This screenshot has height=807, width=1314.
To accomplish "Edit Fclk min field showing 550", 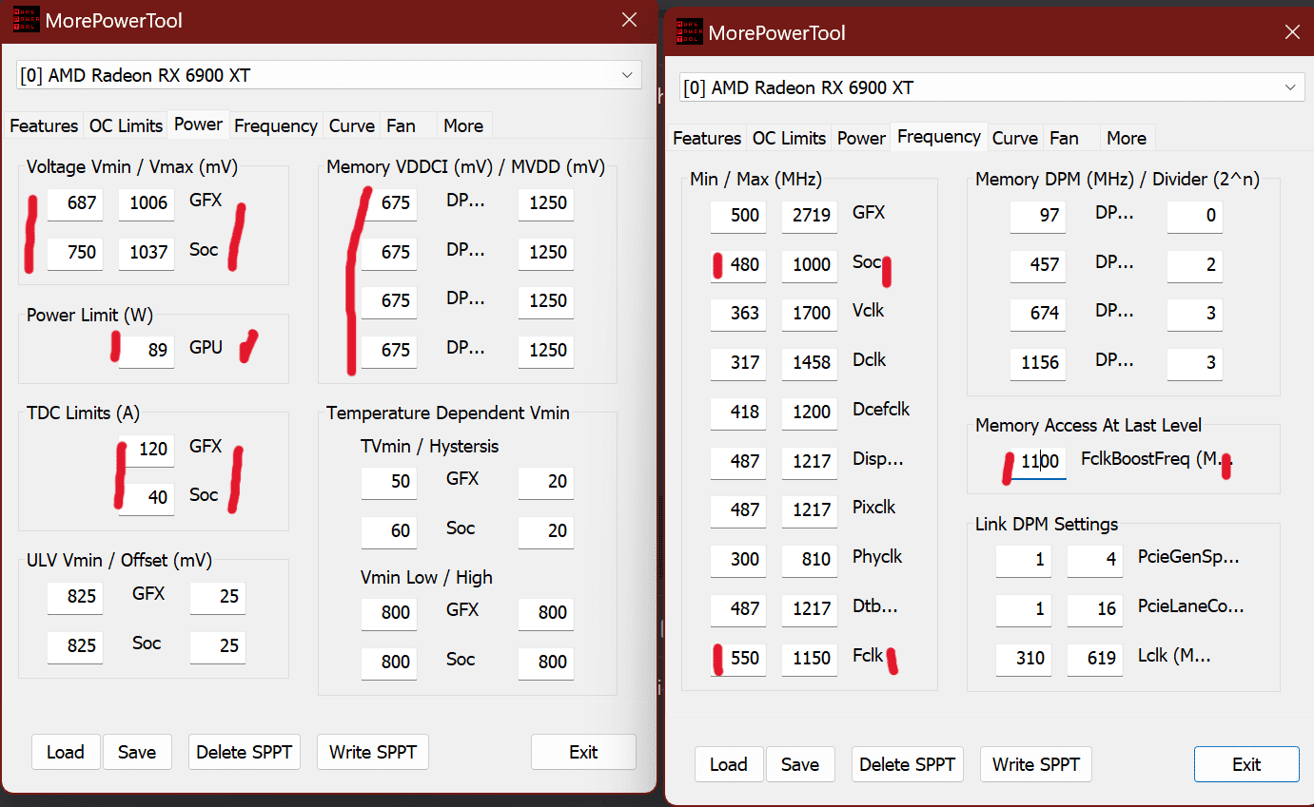I will click(737, 658).
